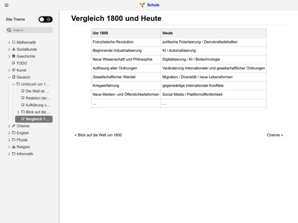The width and height of the screenshot is (298, 223).
Task: Collapse the Umbruch um 1... folder chevron
Action: point(14,84)
